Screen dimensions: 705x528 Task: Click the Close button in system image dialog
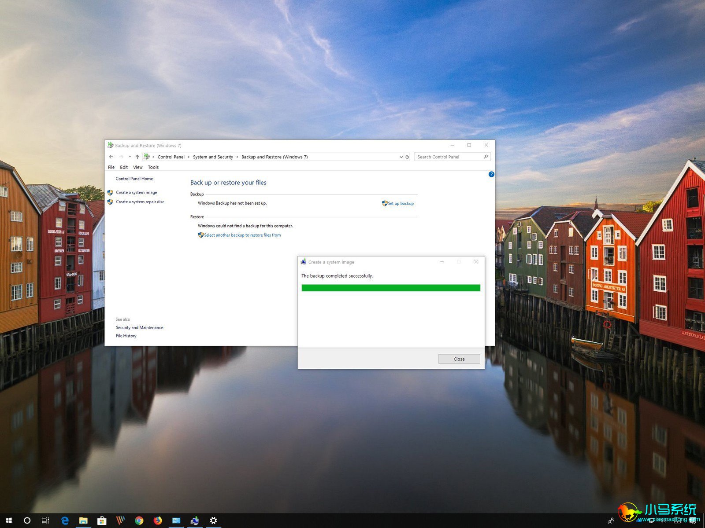(x=459, y=359)
